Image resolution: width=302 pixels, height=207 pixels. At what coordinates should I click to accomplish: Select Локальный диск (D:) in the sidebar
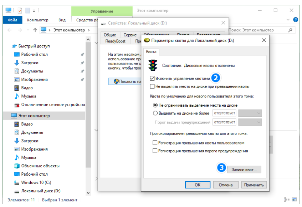click(x=41, y=191)
